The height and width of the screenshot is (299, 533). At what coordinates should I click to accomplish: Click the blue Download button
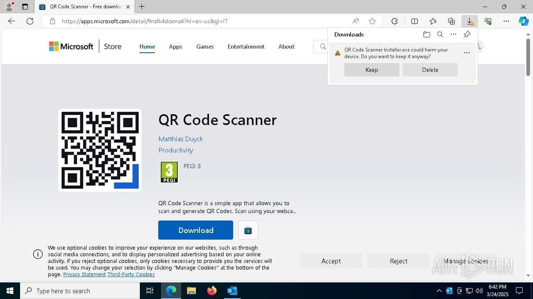[196, 230]
